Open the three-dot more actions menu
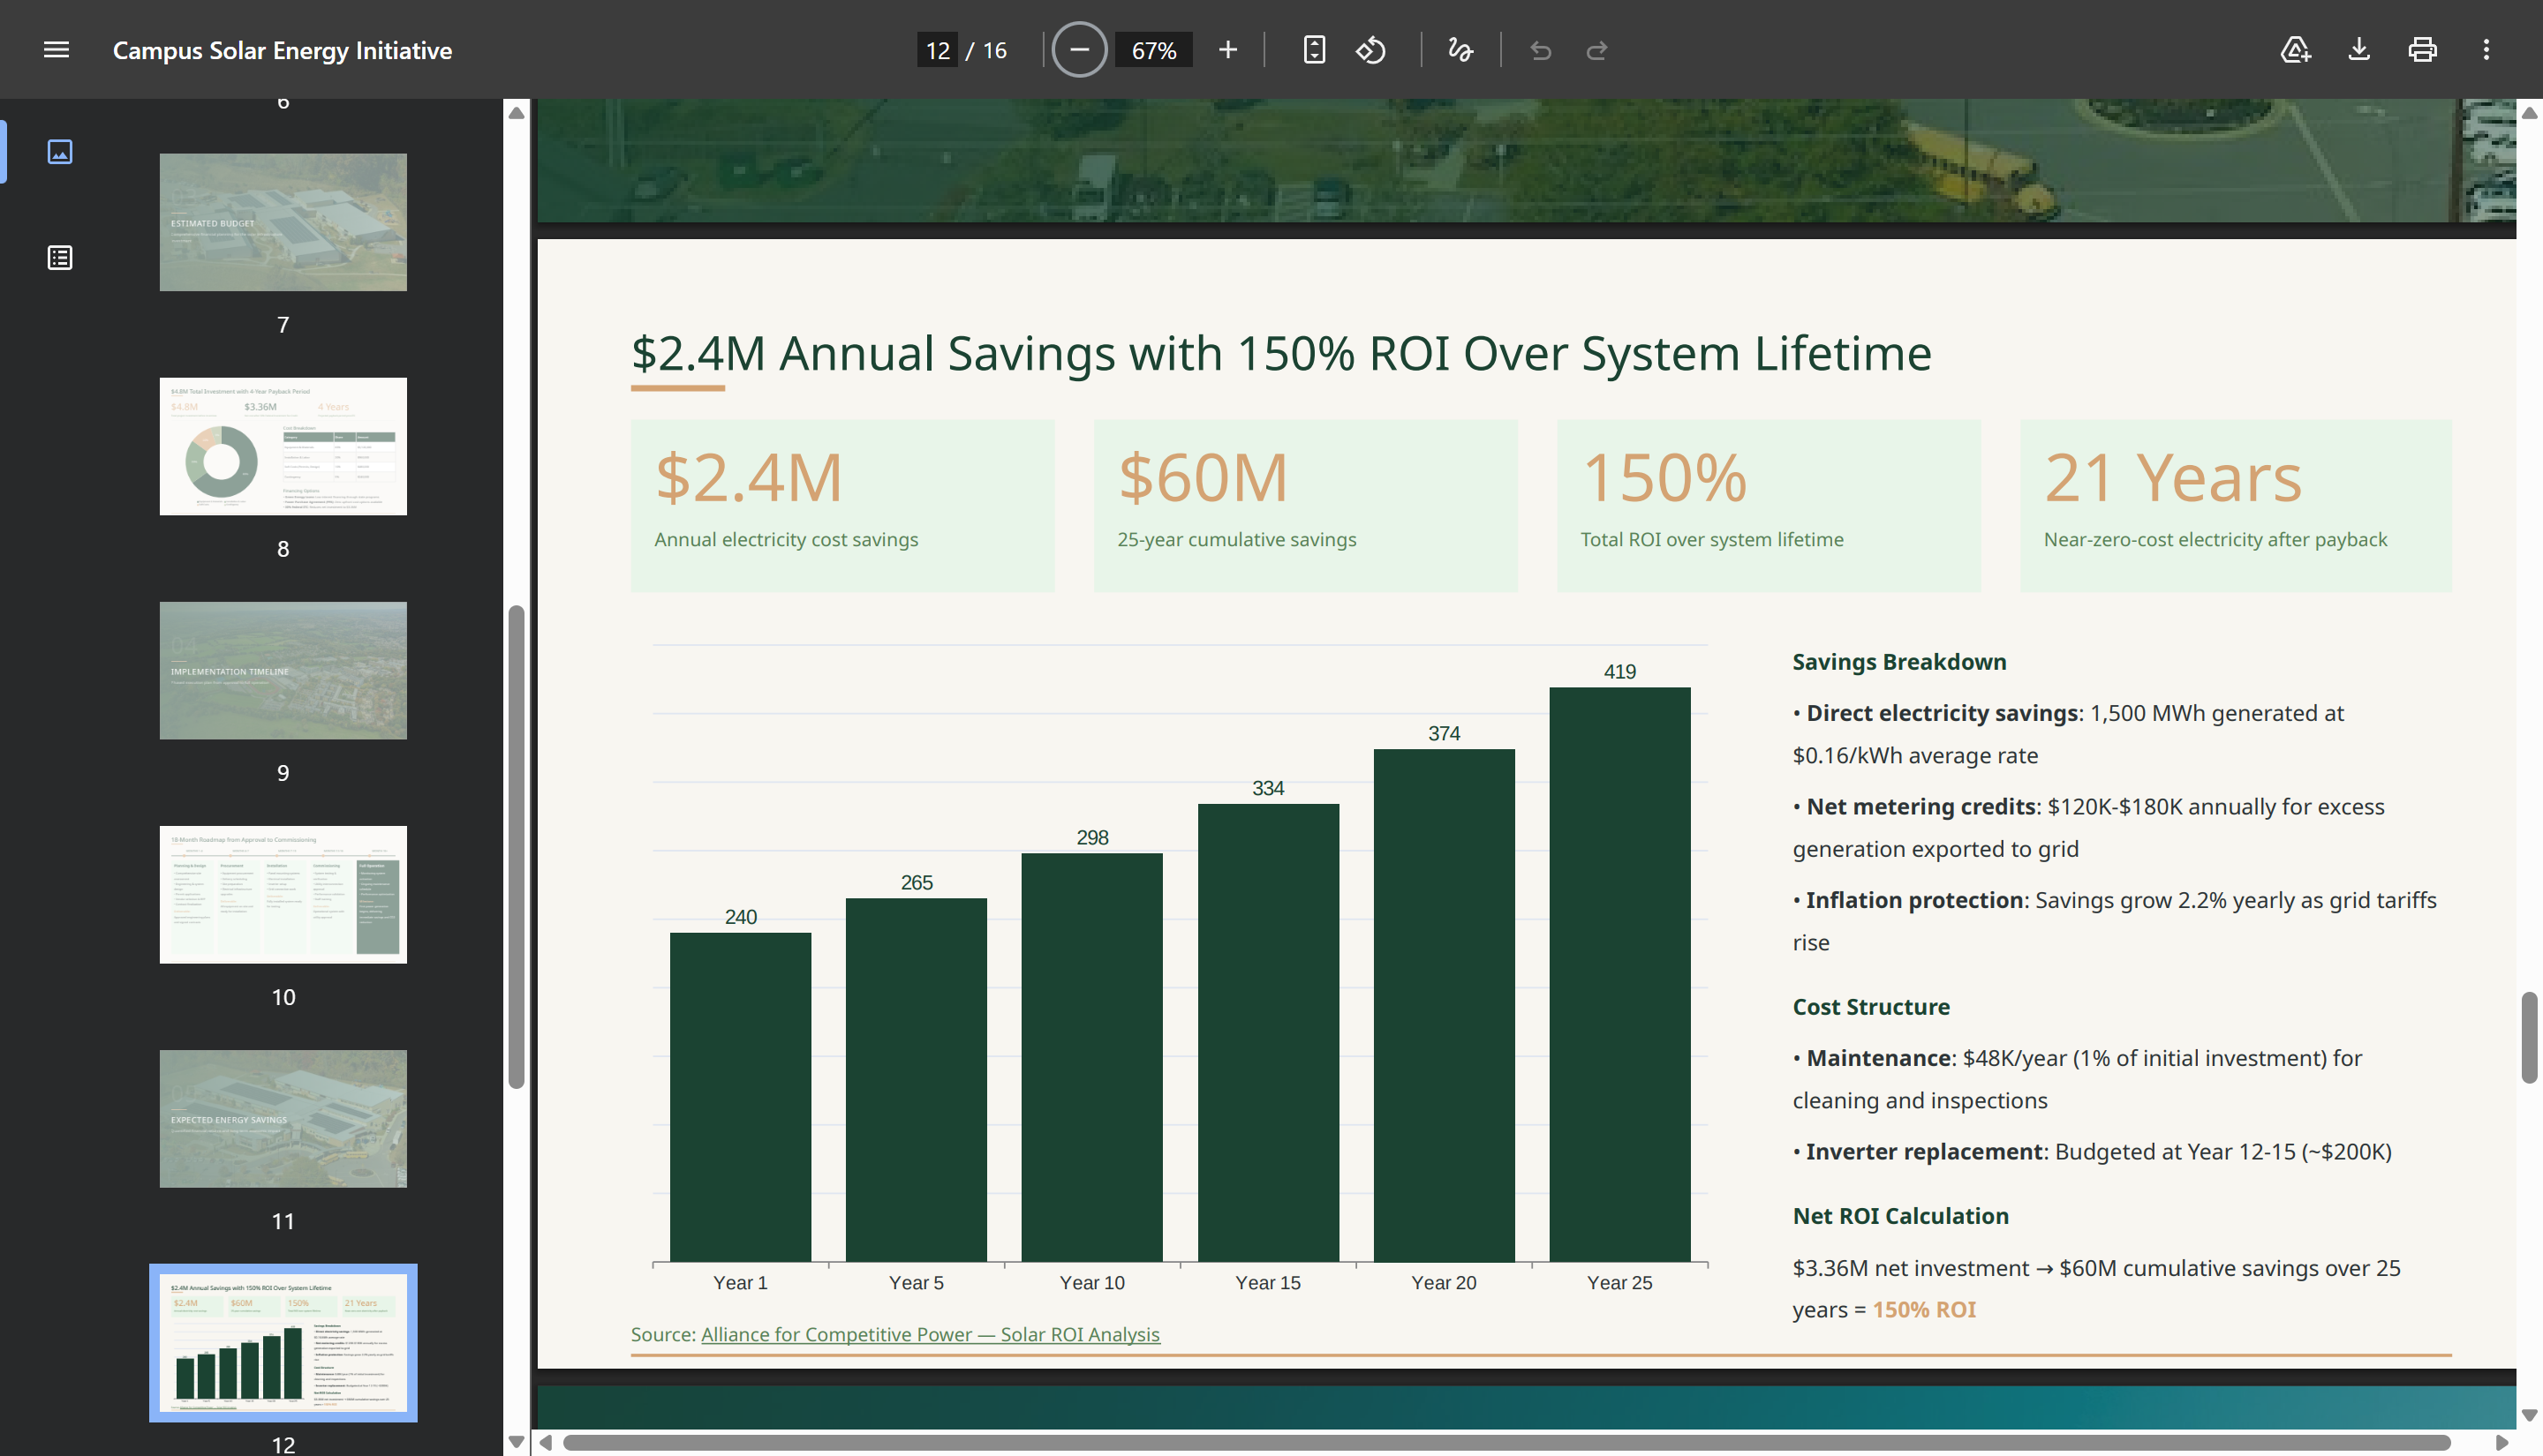The image size is (2543, 1456). coord(2486,50)
